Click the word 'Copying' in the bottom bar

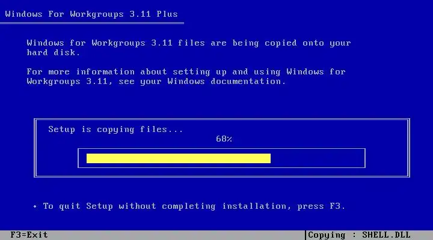327,235
